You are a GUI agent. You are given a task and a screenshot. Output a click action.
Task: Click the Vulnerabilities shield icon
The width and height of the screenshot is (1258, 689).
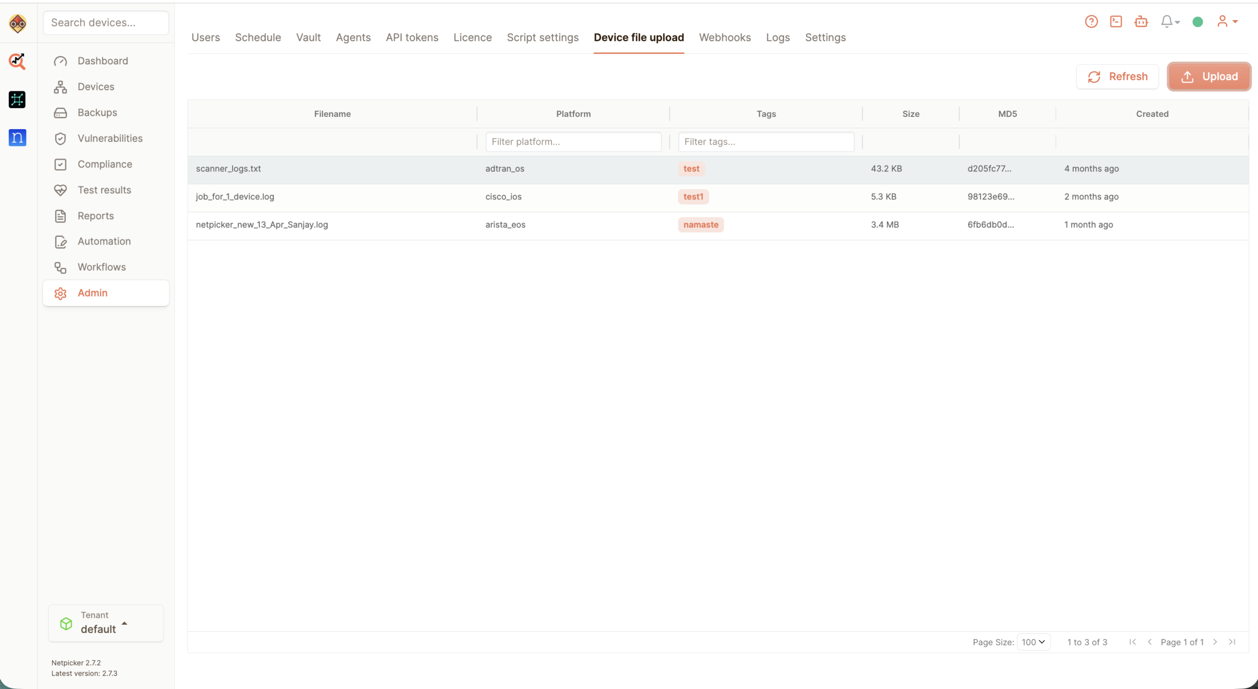coord(60,138)
